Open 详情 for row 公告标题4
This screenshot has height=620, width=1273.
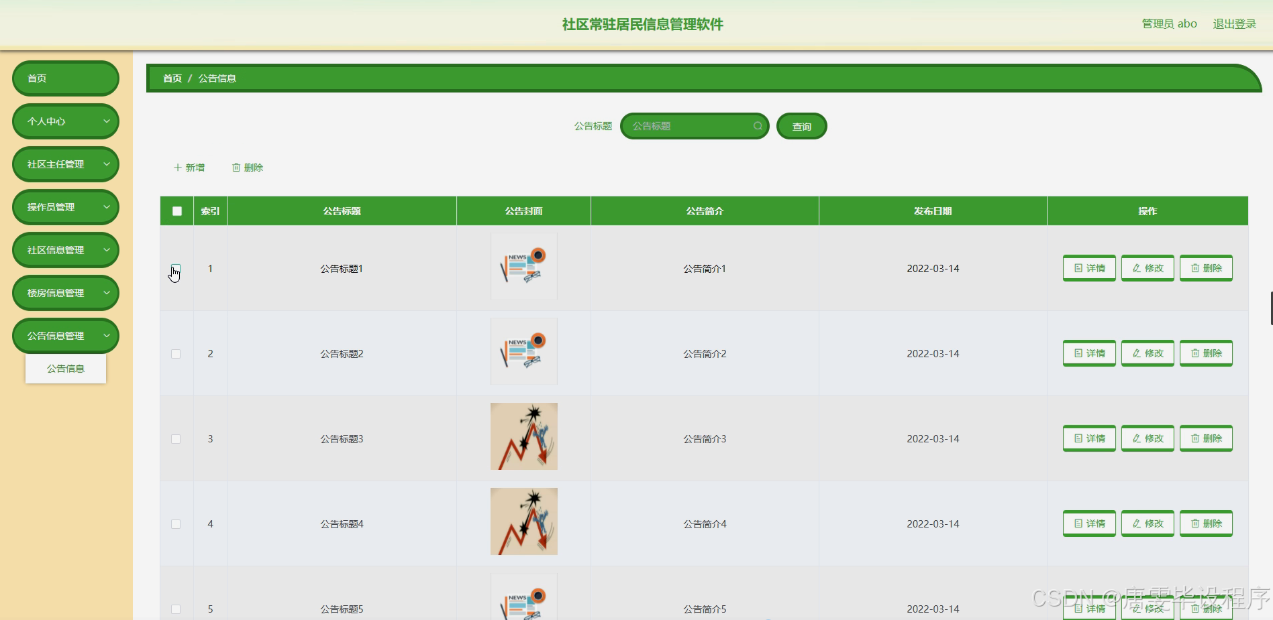click(x=1089, y=523)
